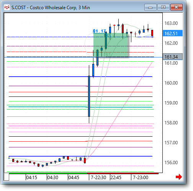Click the red session bar under the chart
The image size is (193, 191).
coord(123,173)
